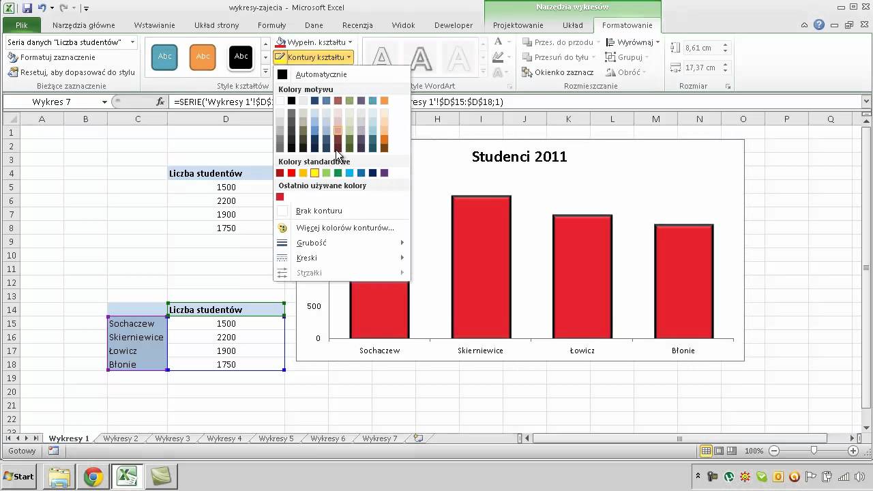This screenshot has height=491, width=873.
Task: Open the Wypełn. kształtu fill dropdown
Action: [314, 42]
